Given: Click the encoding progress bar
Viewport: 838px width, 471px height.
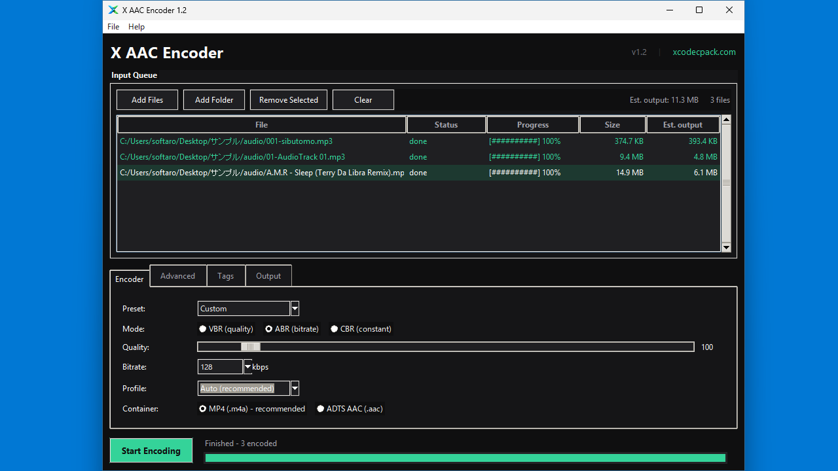Looking at the screenshot, I should (465, 458).
